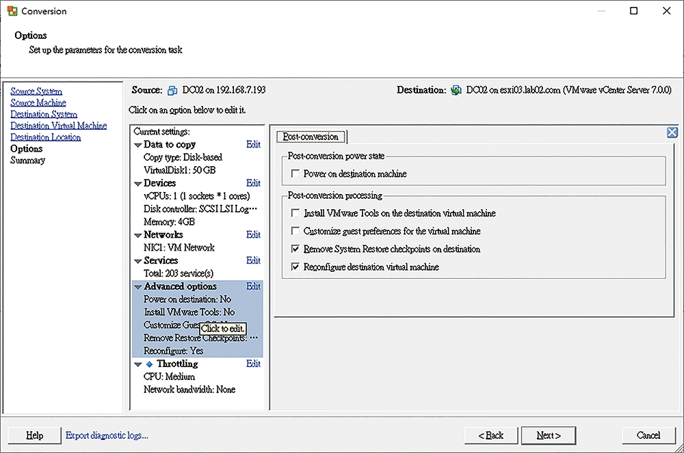This screenshot has width=684, height=453.
Task: Select Remove Restore Checkpoints row
Action: 200,338
